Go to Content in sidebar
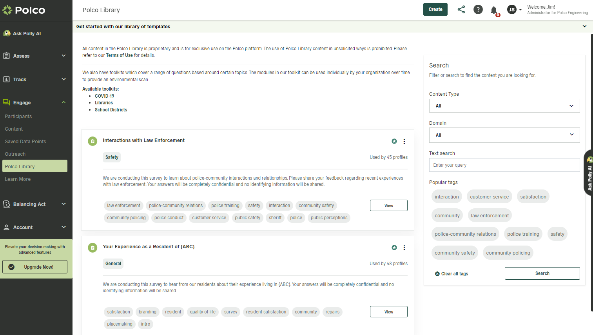Image resolution: width=593 pixels, height=335 pixels. click(x=14, y=129)
